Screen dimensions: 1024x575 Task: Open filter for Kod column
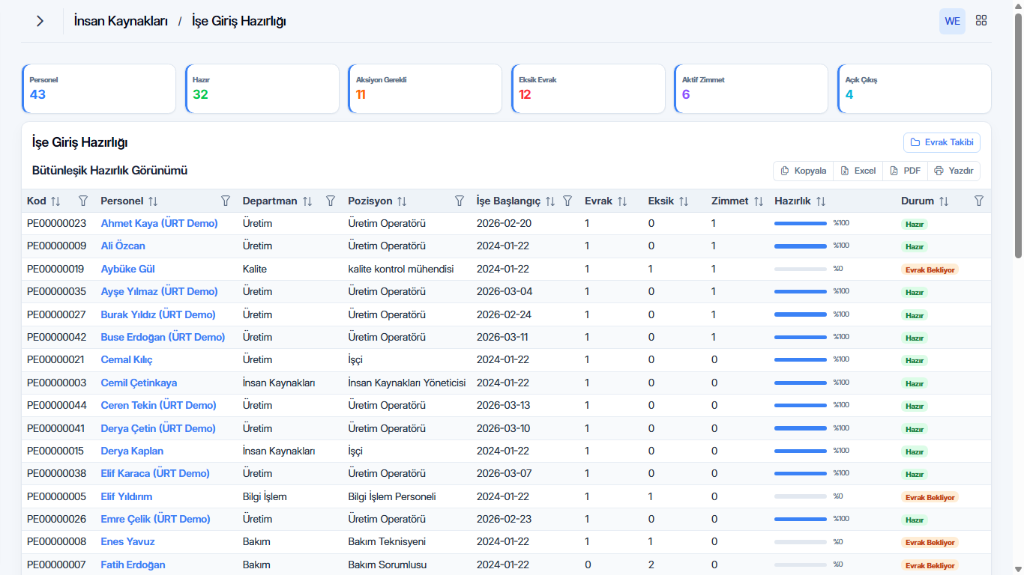(83, 201)
